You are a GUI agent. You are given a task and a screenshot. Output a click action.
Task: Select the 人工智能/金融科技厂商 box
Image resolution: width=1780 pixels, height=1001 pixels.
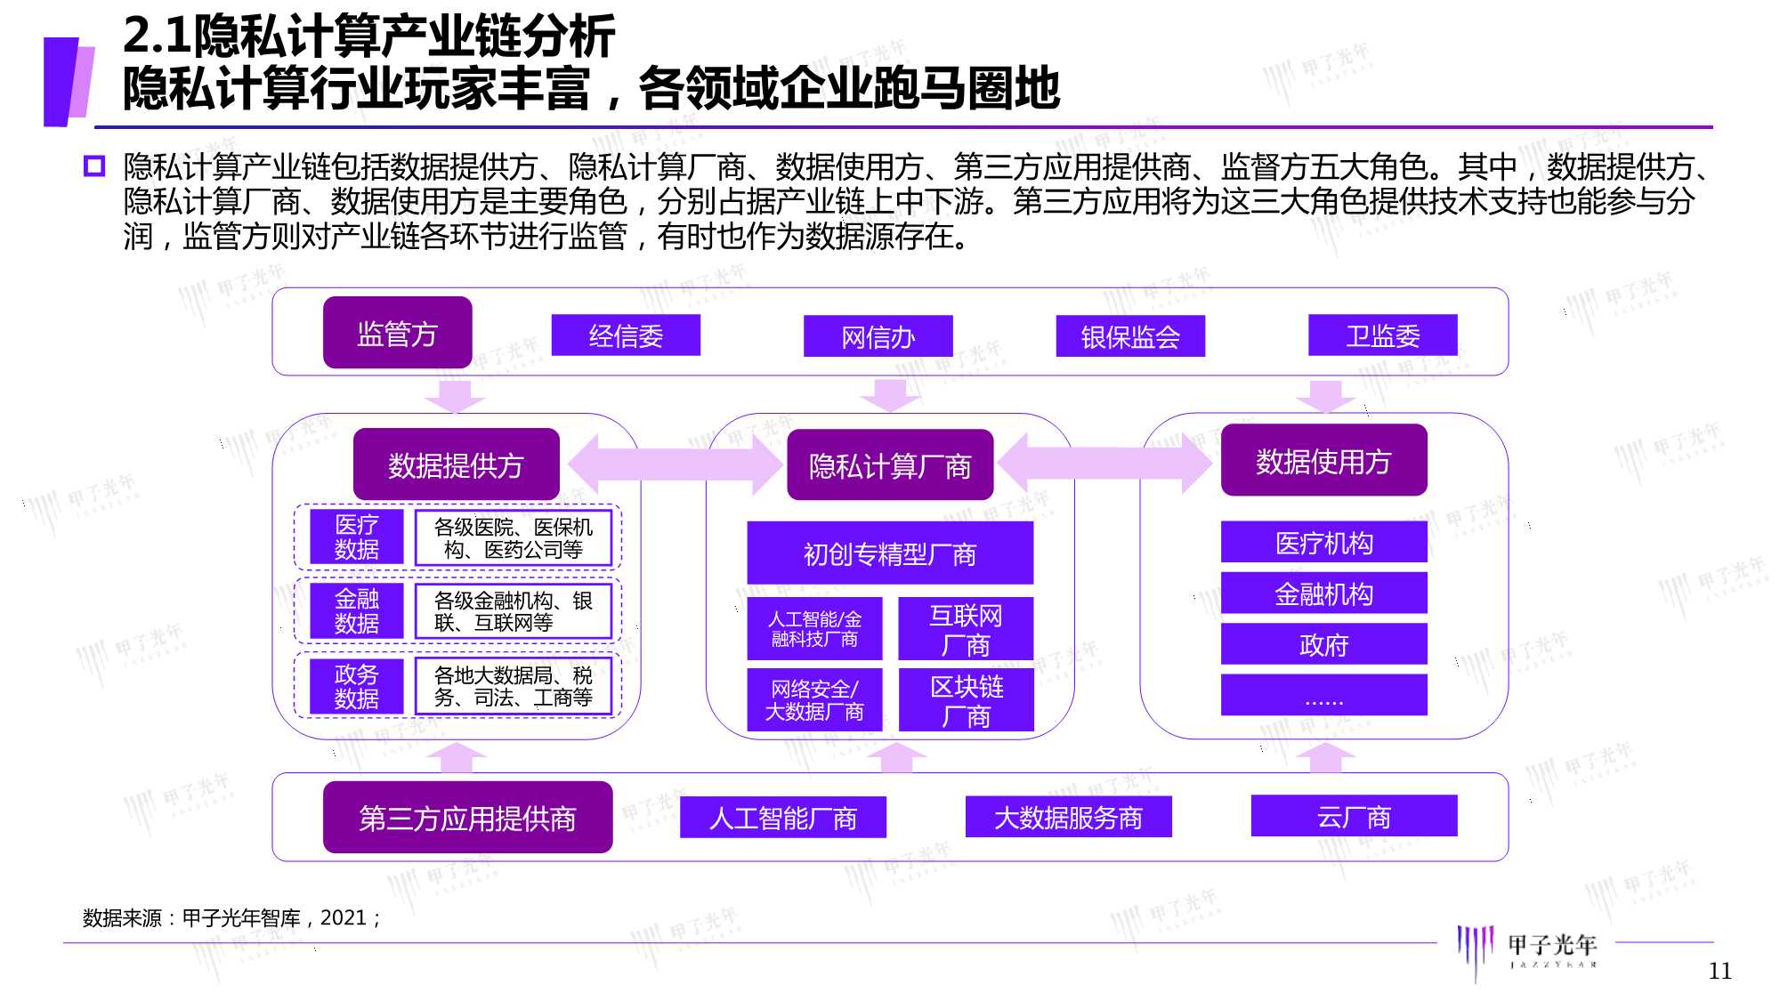point(814,628)
